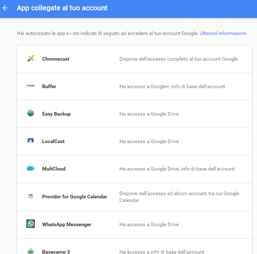Click Buffer's Google+ access description

pyautogui.click(x=172, y=86)
